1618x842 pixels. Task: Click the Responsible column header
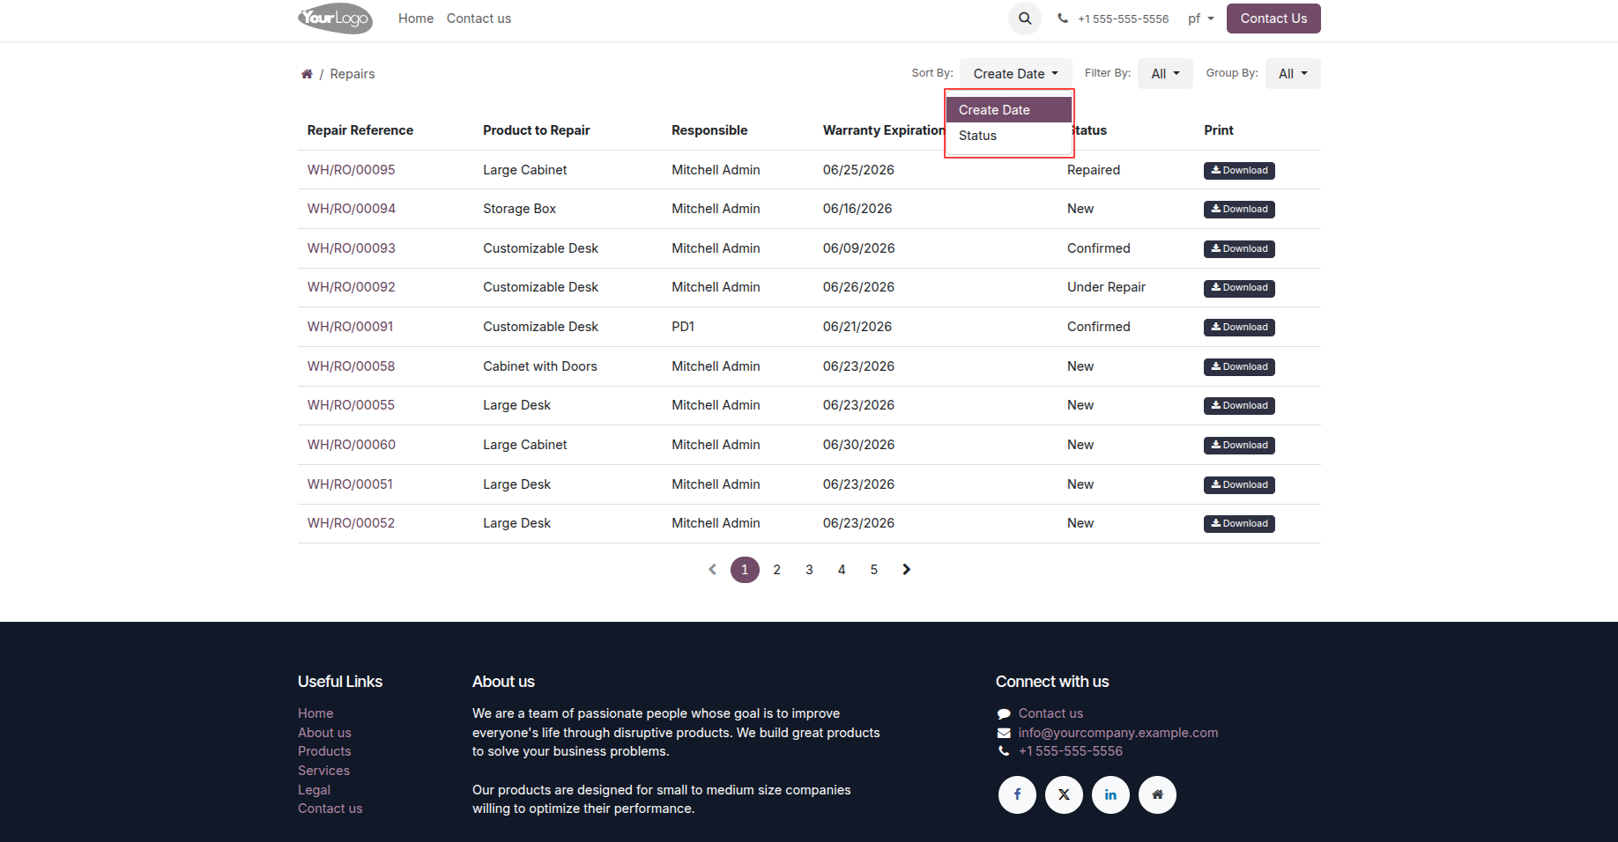click(709, 130)
